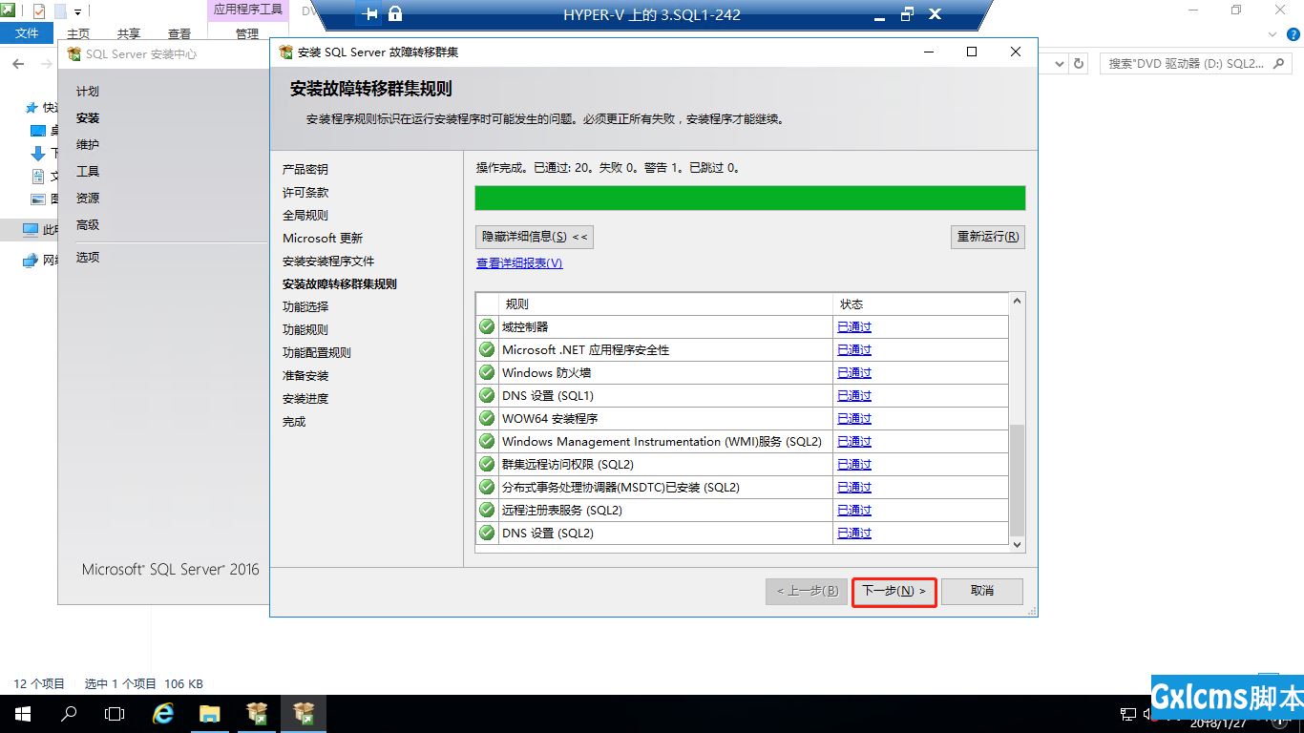Click the lock icon in the Hyper-V connection bar
This screenshot has height=733, width=1304.
pyautogui.click(x=395, y=14)
